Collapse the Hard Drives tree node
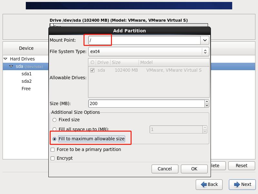This screenshot has width=258, height=194. coord(5,59)
